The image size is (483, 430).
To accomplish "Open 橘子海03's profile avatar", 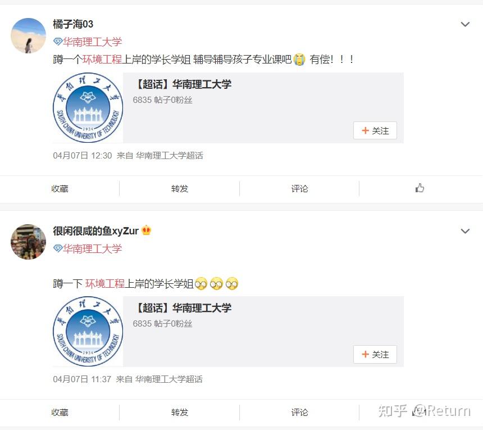I will [x=28, y=35].
